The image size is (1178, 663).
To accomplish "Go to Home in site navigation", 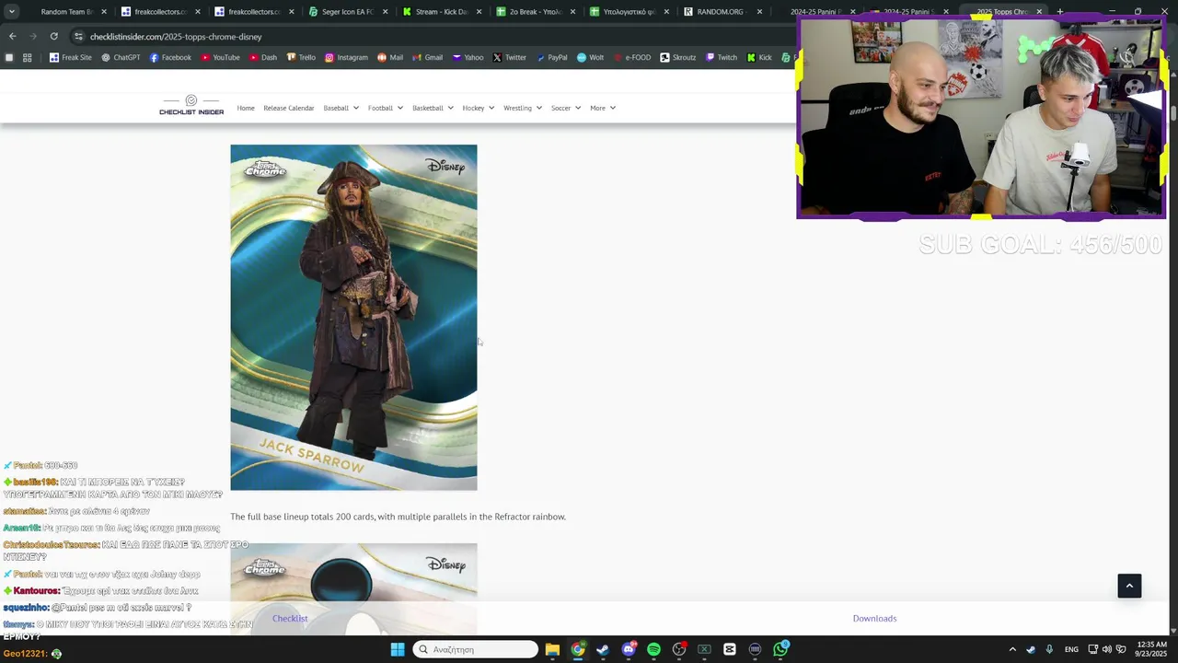I will [246, 108].
